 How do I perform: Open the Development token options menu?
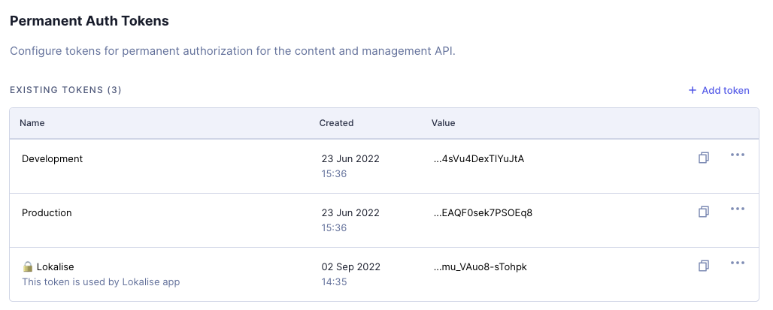tap(738, 155)
